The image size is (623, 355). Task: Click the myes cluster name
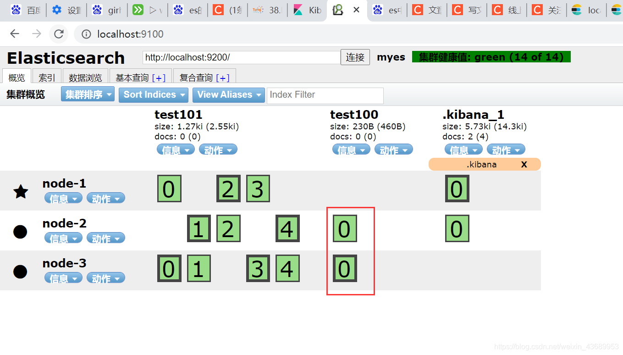point(391,57)
